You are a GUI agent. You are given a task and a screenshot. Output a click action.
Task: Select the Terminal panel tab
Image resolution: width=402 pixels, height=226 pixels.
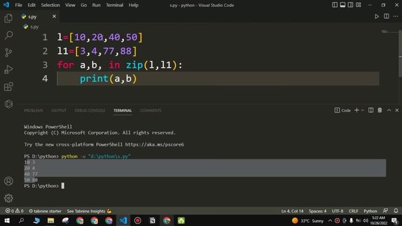pyautogui.click(x=122, y=110)
